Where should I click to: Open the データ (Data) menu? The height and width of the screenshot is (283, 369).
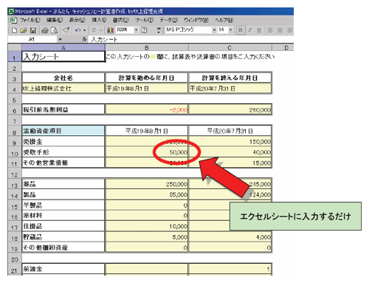pos(169,20)
